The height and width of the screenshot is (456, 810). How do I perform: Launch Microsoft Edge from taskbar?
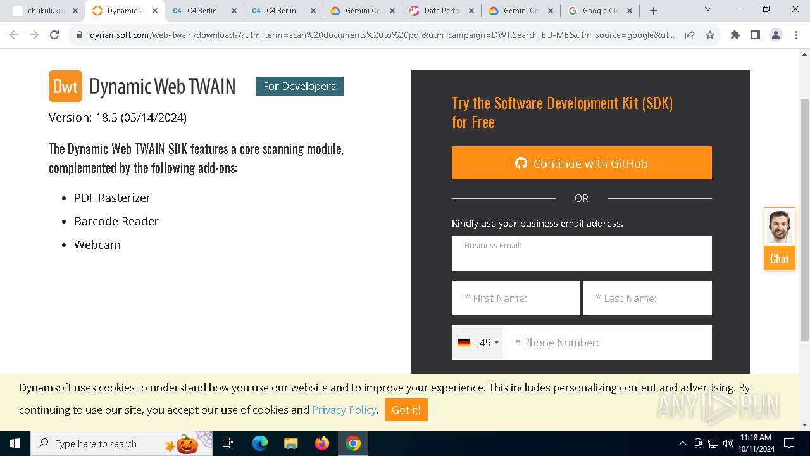260,443
